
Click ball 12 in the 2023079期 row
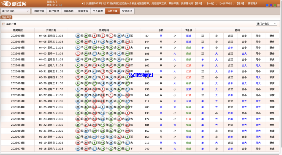(x=119, y=137)
